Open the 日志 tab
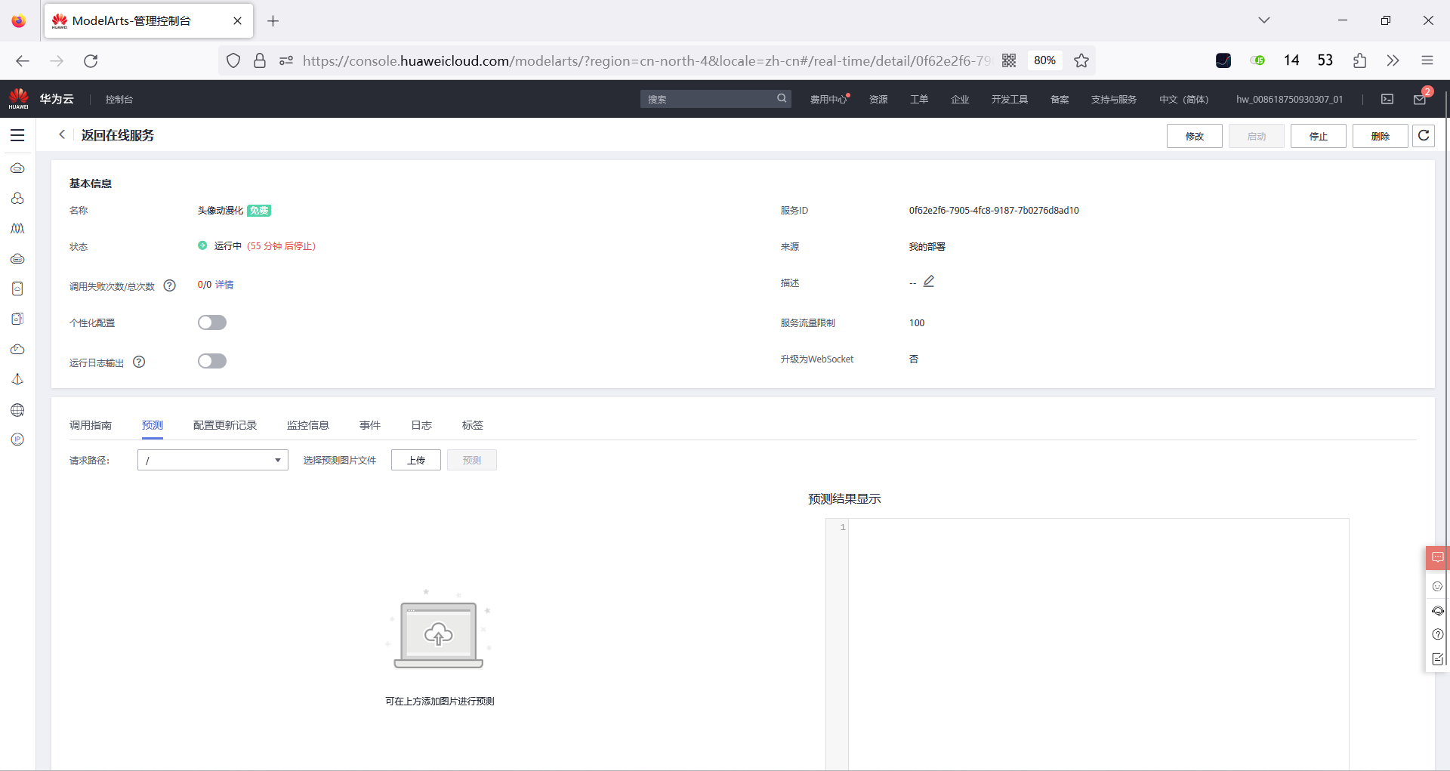Screen dimensions: 1450x771 point(421,425)
